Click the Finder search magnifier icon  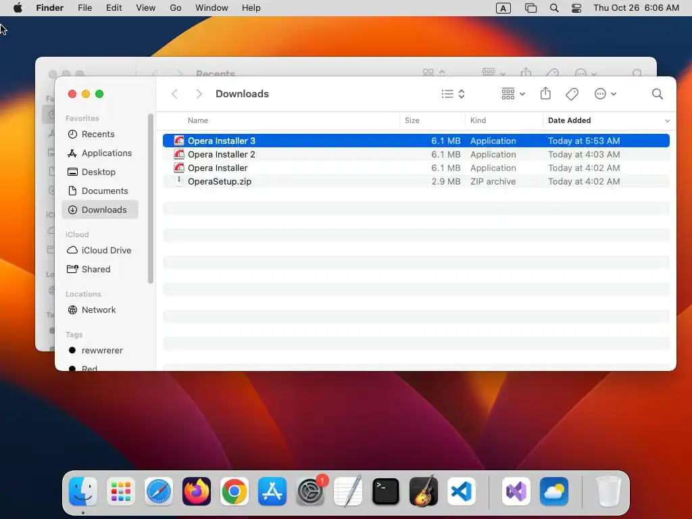coord(657,93)
